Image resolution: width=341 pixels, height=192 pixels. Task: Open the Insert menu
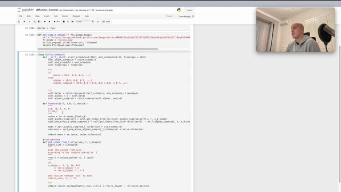pos(46,16)
